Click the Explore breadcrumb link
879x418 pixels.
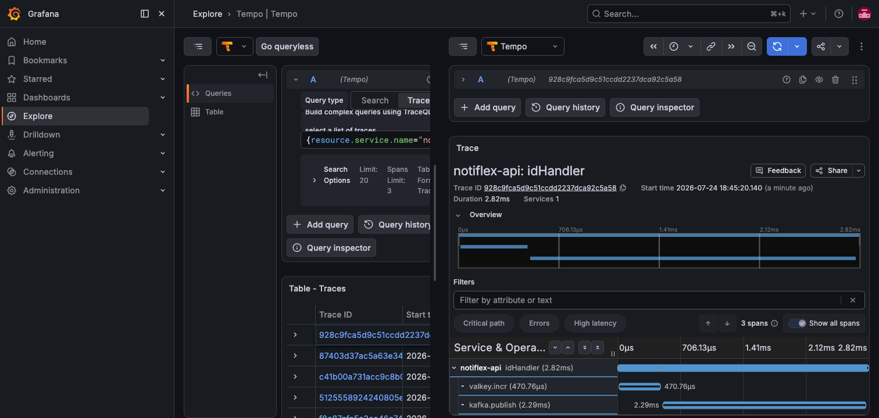click(208, 14)
